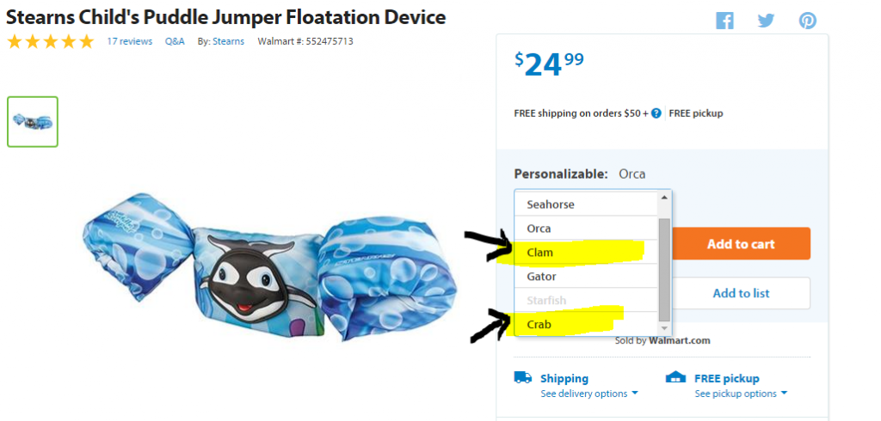
Task: Select Clam option in the list
Action: tap(540, 253)
